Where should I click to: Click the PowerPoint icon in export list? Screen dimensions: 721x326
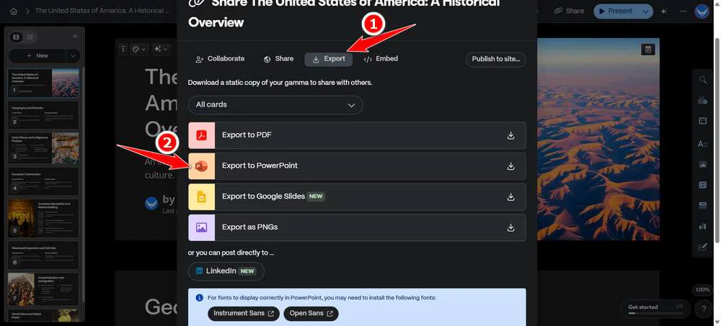point(200,166)
